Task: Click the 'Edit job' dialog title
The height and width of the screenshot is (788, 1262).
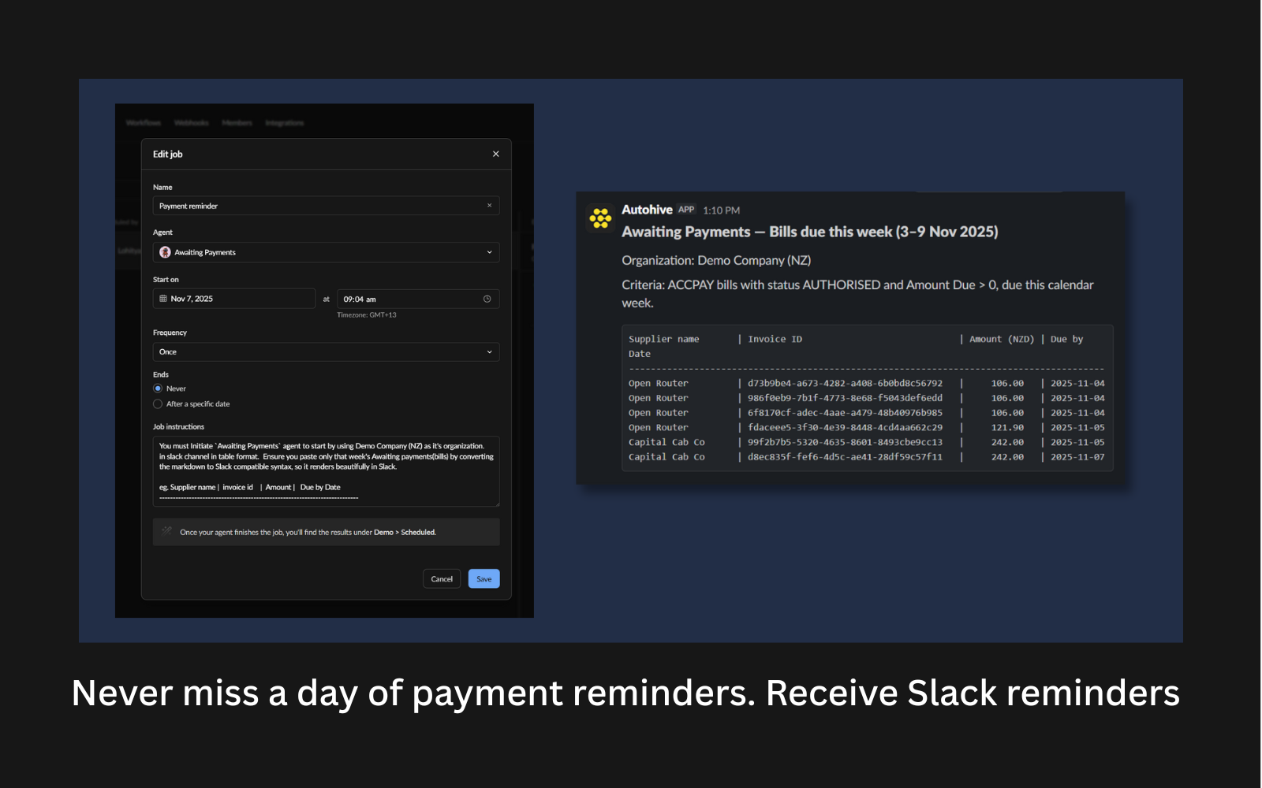Action: (x=168, y=154)
